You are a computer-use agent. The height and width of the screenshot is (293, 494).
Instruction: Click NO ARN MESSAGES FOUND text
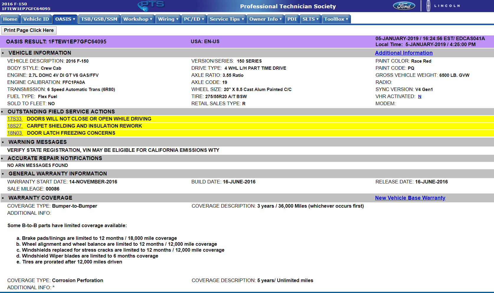coord(38,165)
